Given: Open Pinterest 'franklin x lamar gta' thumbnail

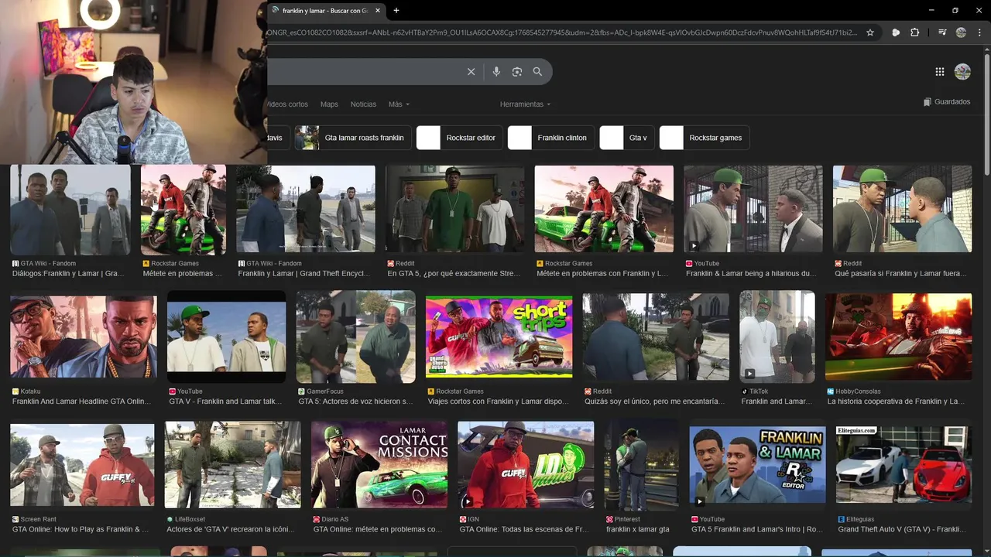Looking at the screenshot, I should [x=642, y=465].
